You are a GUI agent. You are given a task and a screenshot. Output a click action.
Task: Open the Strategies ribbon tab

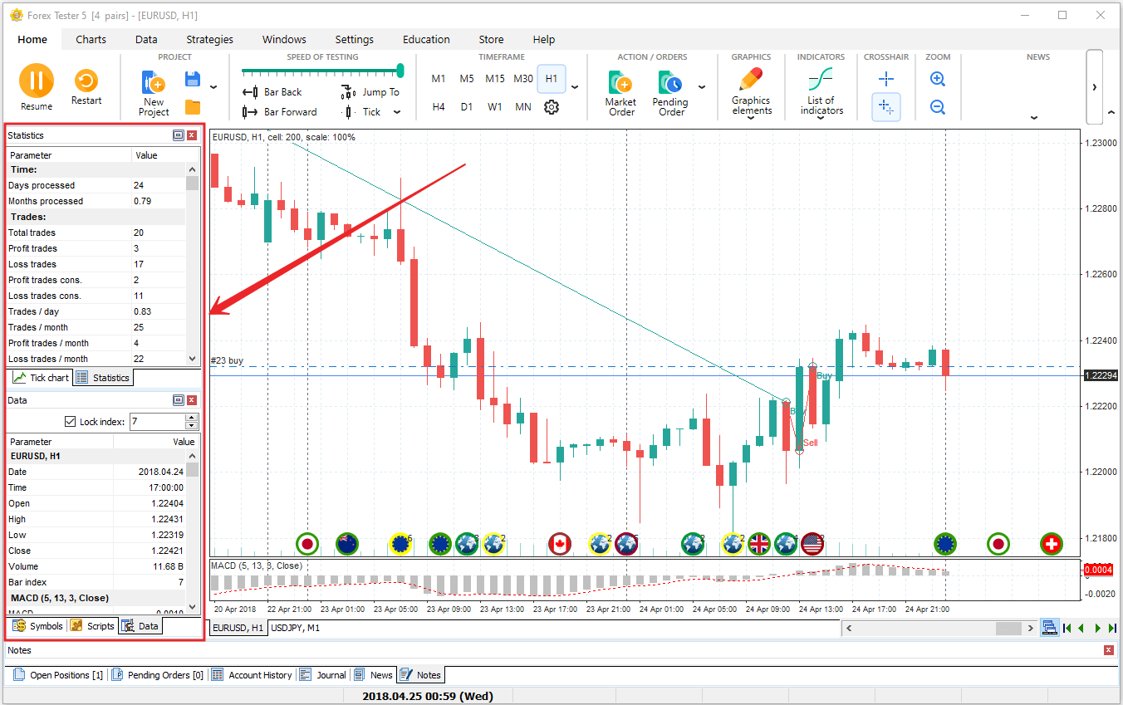(209, 39)
